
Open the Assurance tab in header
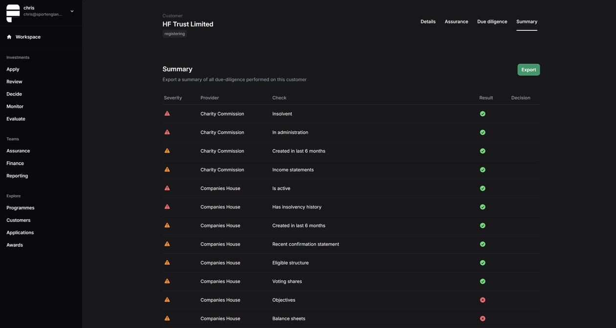(x=456, y=21)
